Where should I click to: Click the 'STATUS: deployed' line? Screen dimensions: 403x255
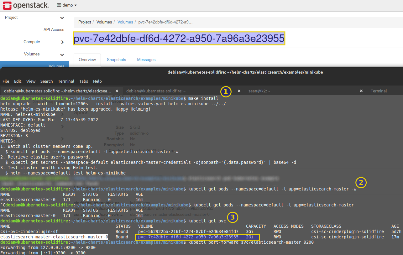point(20,130)
